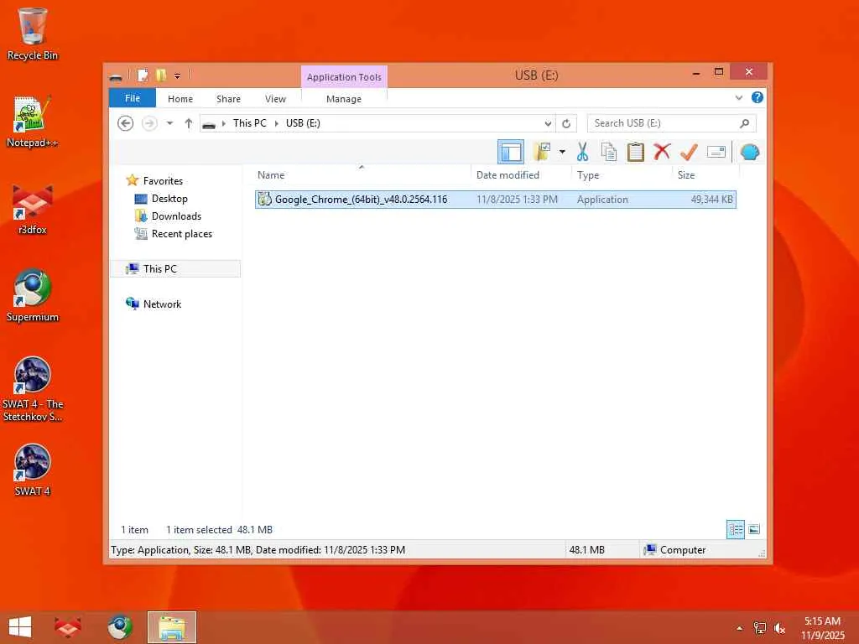Click the drive icon in title bar
Viewport: 859px width, 644px height.
[x=116, y=76]
